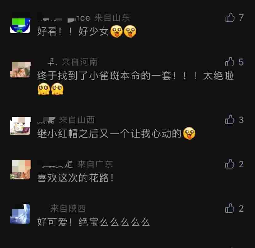This screenshot has height=248, width=255.
Task: Open the blue avatar from 陕西
Action: (x=20, y=214)
